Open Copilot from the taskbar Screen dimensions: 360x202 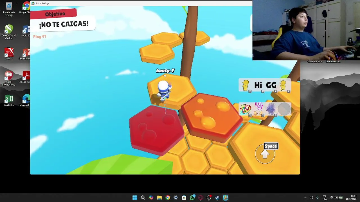[x=151, y=198]
